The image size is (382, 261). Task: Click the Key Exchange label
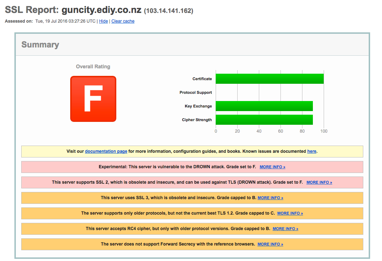pyautogui.click(x=198, y=106)
